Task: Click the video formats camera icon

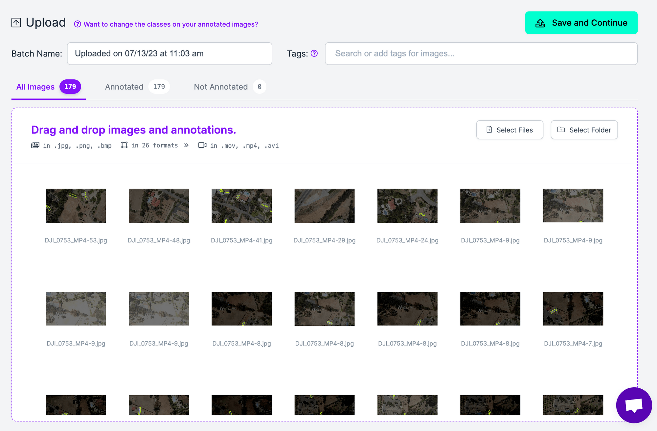Action: (x=202, y=145)
